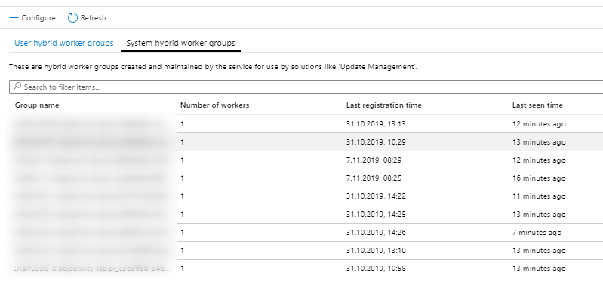The height and width of the screenshot is (283, 603).
Task: Select registration time 31.10.2019, 14:25
Action: pyautogui.click(x=376, y=214)
